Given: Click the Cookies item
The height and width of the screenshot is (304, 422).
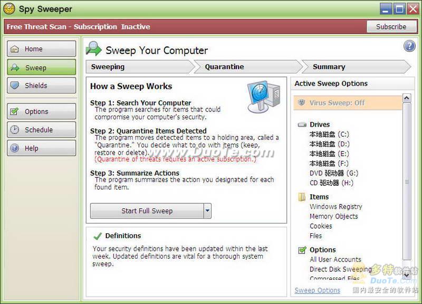Looking at the screenshot, I should coord(321,226).
